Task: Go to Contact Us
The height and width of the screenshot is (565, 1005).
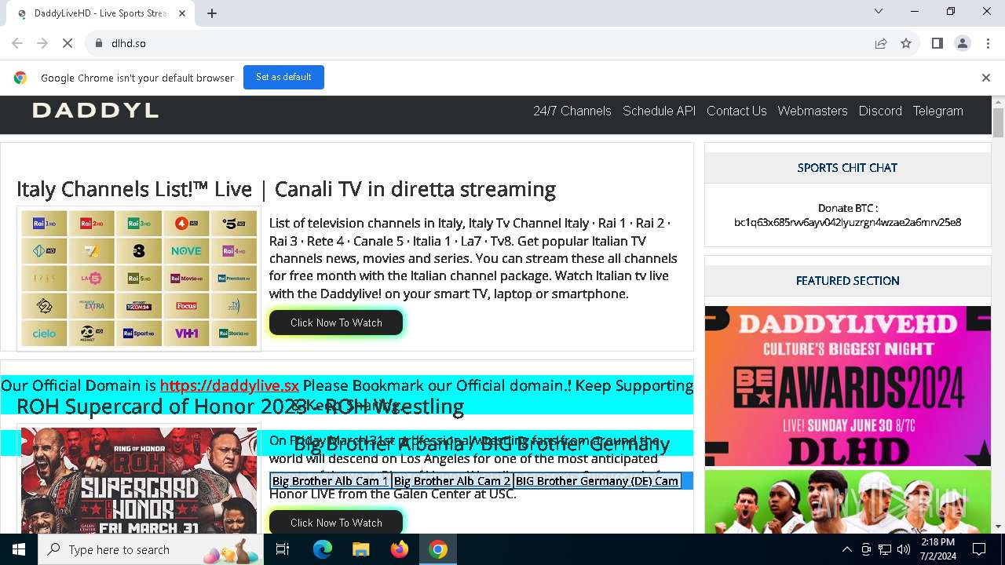Action: tap(736, 111)
